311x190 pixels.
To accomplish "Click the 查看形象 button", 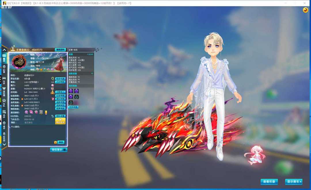I will pos(270,182).
